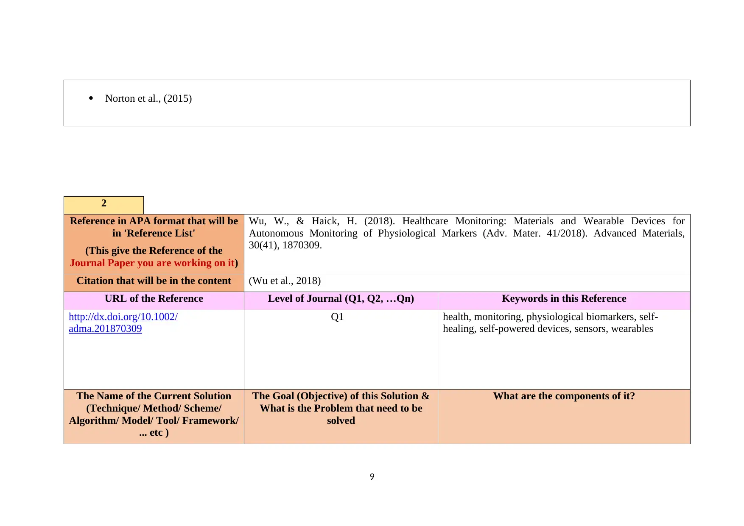
Task: Click the page number 9
Action: pos(372,477)
